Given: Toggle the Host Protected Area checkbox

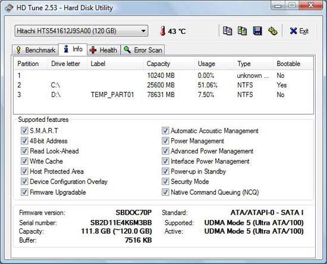Looking at the screenshot, I should [x=24, y=171].
